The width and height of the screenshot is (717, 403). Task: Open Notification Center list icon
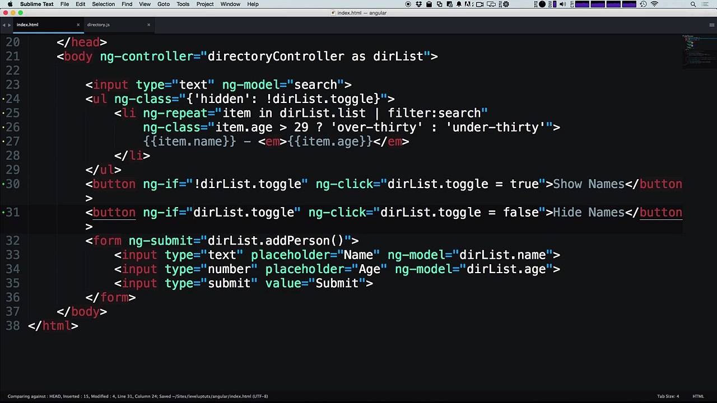[x=705, y=4]
